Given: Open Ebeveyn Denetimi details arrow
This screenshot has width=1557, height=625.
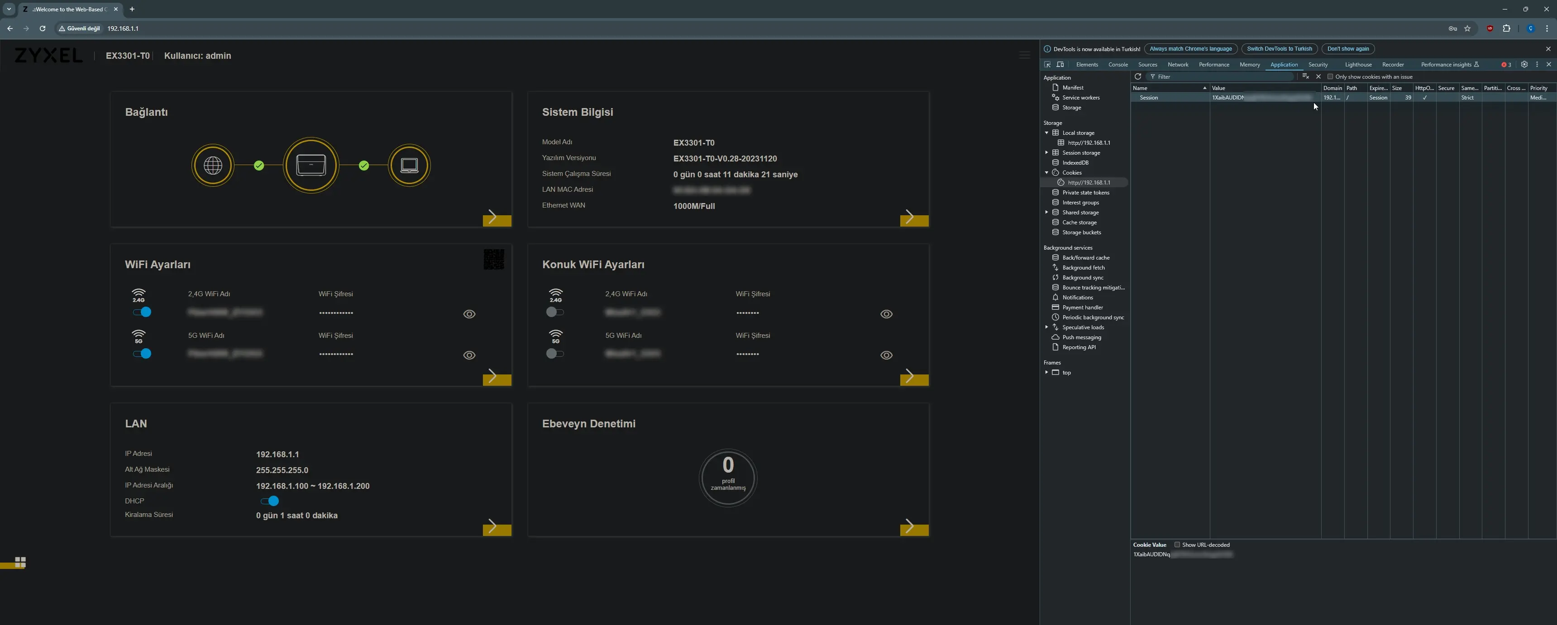Looking at the screenshot, I should pos(914,527).
